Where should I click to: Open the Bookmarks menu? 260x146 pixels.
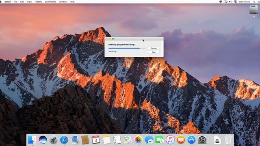(x=50, y=2)
